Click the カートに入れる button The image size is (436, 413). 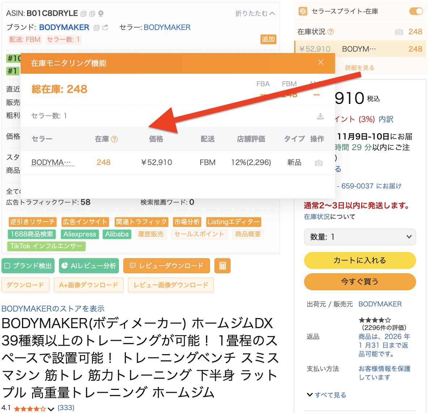pos(360,261)
